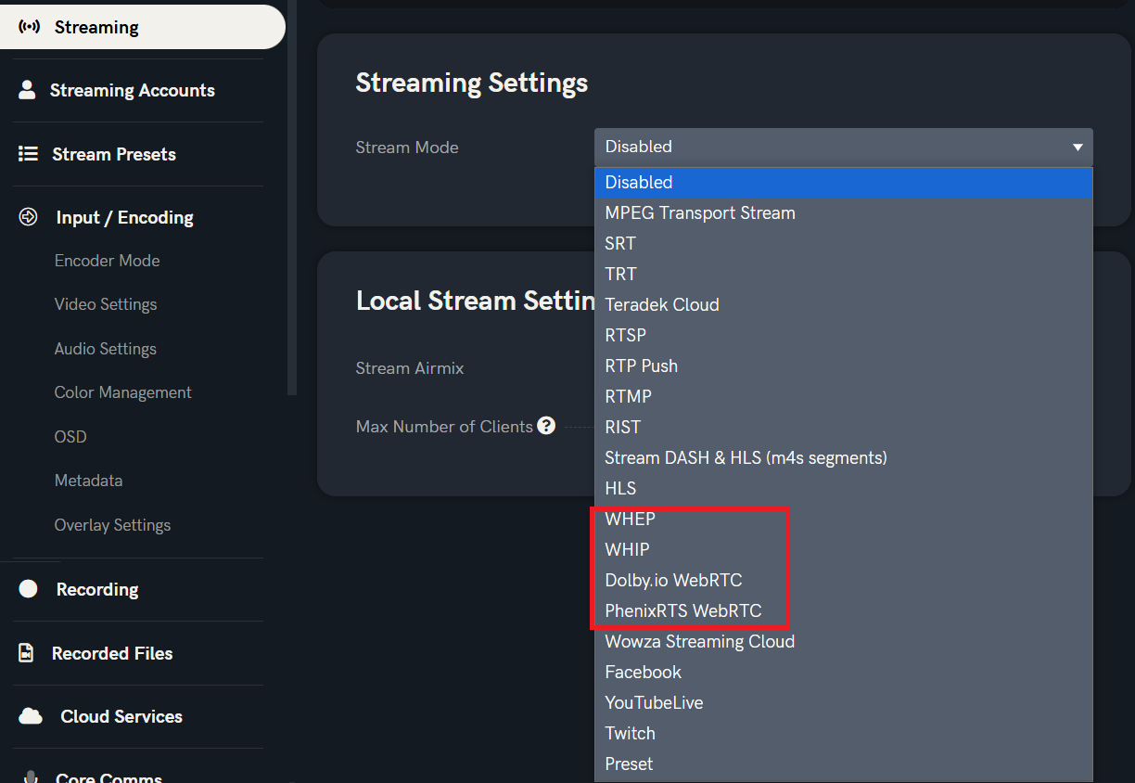
Task: Click the Streaming Accounts person icon
Action: pyautogui.click(x=27, y=90)
